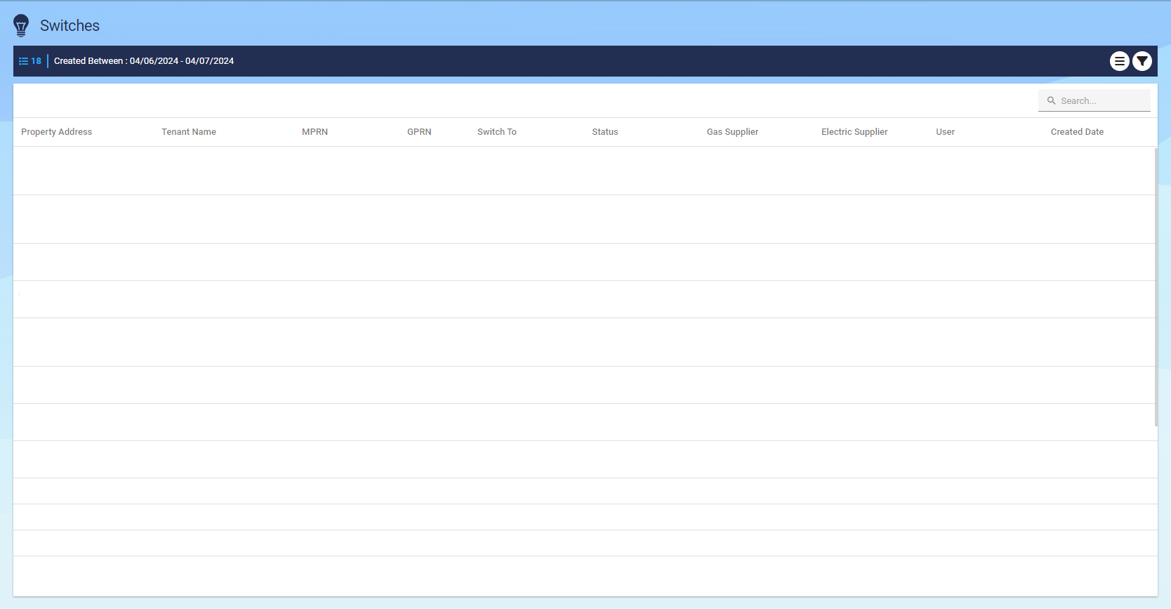1171x609 pixels.
Task: Click the lightbulb Switches logo icon
Action: tap(21, 25)
